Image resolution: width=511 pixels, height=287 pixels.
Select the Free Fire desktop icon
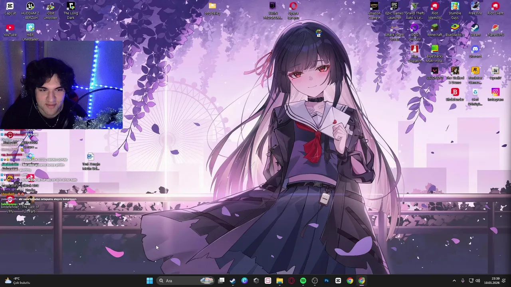point(475,9)
